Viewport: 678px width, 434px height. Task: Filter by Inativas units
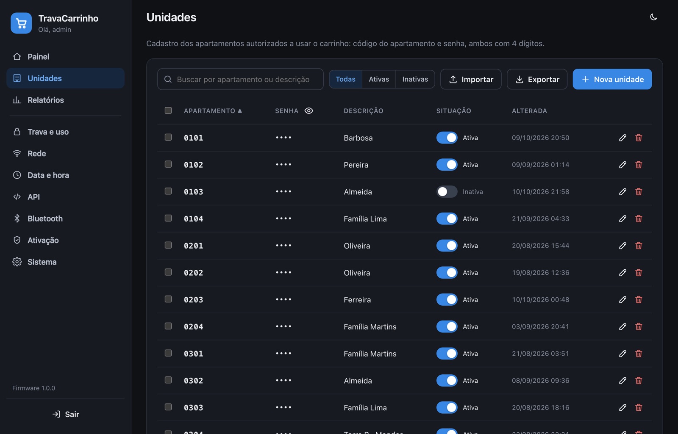coord(415,79)
